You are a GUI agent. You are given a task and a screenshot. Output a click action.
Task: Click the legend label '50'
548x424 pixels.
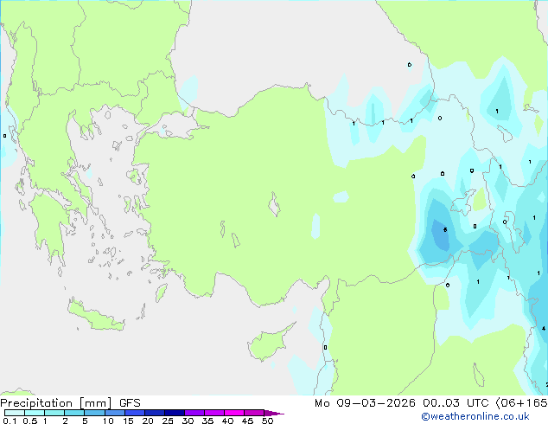[267, 421]
